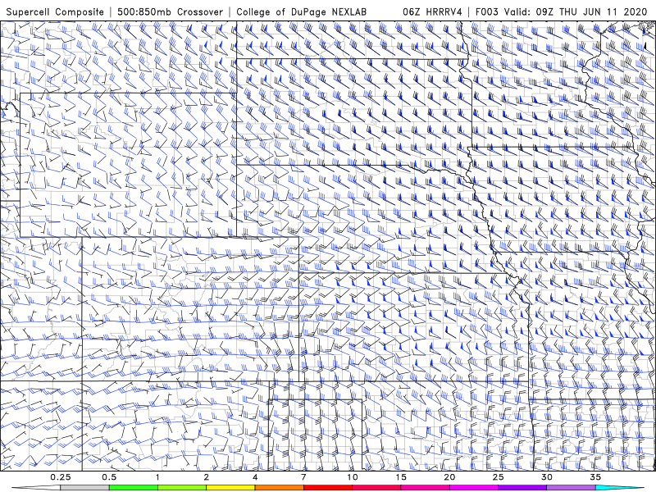Image resolution: width=656 pixels, height=492 pixels.
Task: Click the '10' colorbar label
Action: click(353, 477)
